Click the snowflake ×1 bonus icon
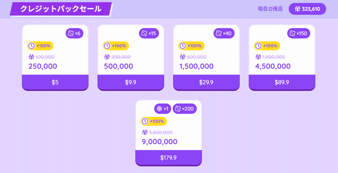The height and width of the screenshot is (173, 338). click(159, 109)
